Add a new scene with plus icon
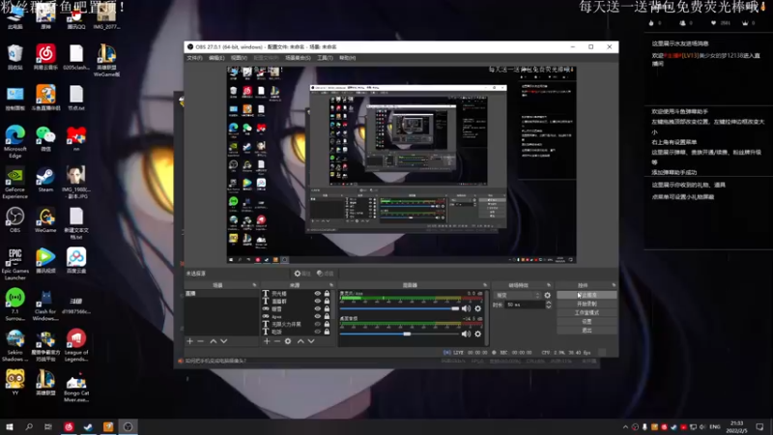Image resolution: width=773 pixels, height=435 pixels. [x=189, y=341]
